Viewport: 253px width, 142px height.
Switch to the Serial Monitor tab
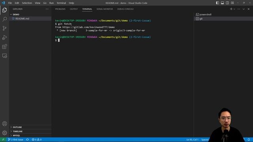click(x=105, y=9)
